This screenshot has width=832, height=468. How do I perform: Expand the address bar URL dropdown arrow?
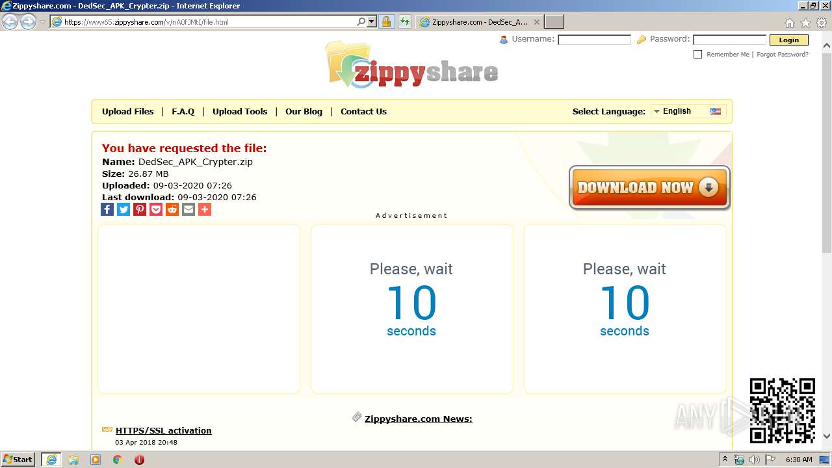pyautogui.click(x=372, y=21)
